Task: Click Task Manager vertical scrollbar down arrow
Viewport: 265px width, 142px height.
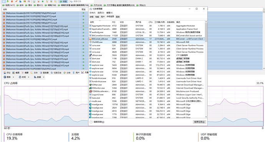Action: pos(206,117)
